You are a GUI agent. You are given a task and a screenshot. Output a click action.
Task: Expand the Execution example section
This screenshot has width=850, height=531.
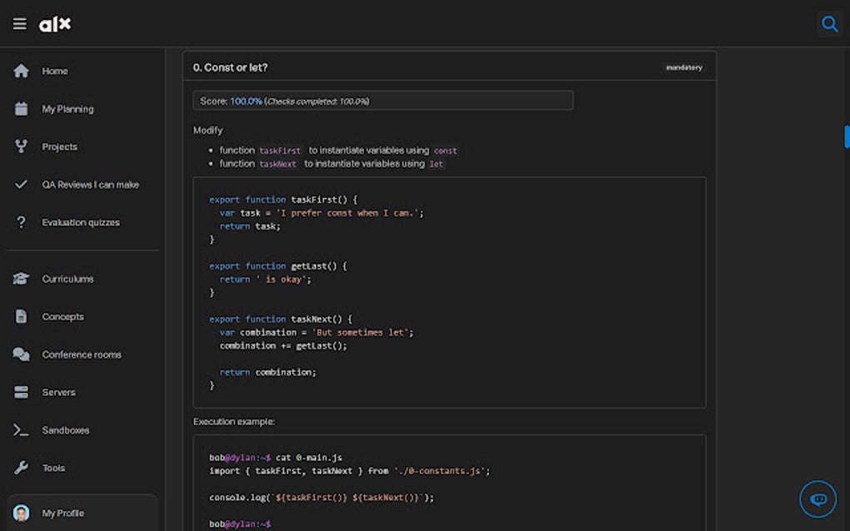237,422
